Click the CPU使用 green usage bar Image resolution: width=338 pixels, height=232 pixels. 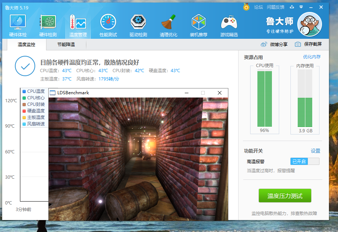click(x=265, y=99)
